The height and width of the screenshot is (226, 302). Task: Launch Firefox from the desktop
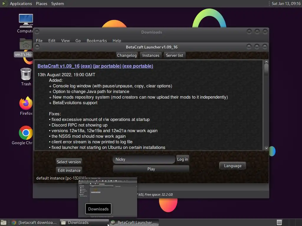tap(26, 106)
